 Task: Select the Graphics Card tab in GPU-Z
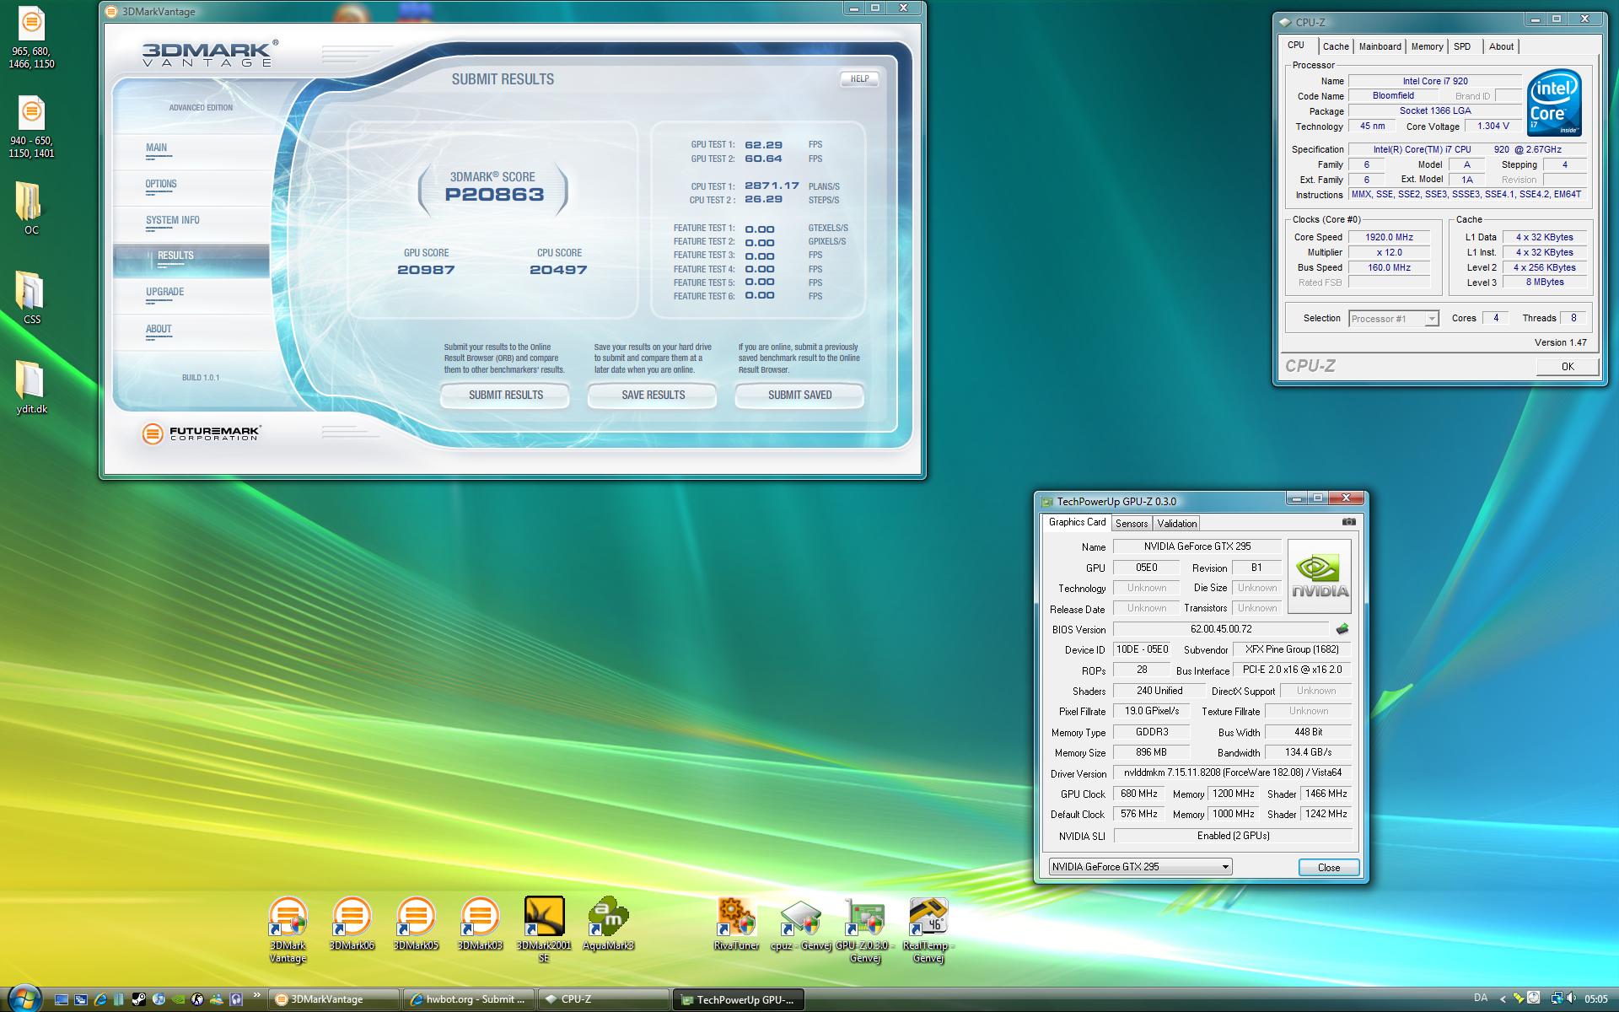tap(1077, 523)
